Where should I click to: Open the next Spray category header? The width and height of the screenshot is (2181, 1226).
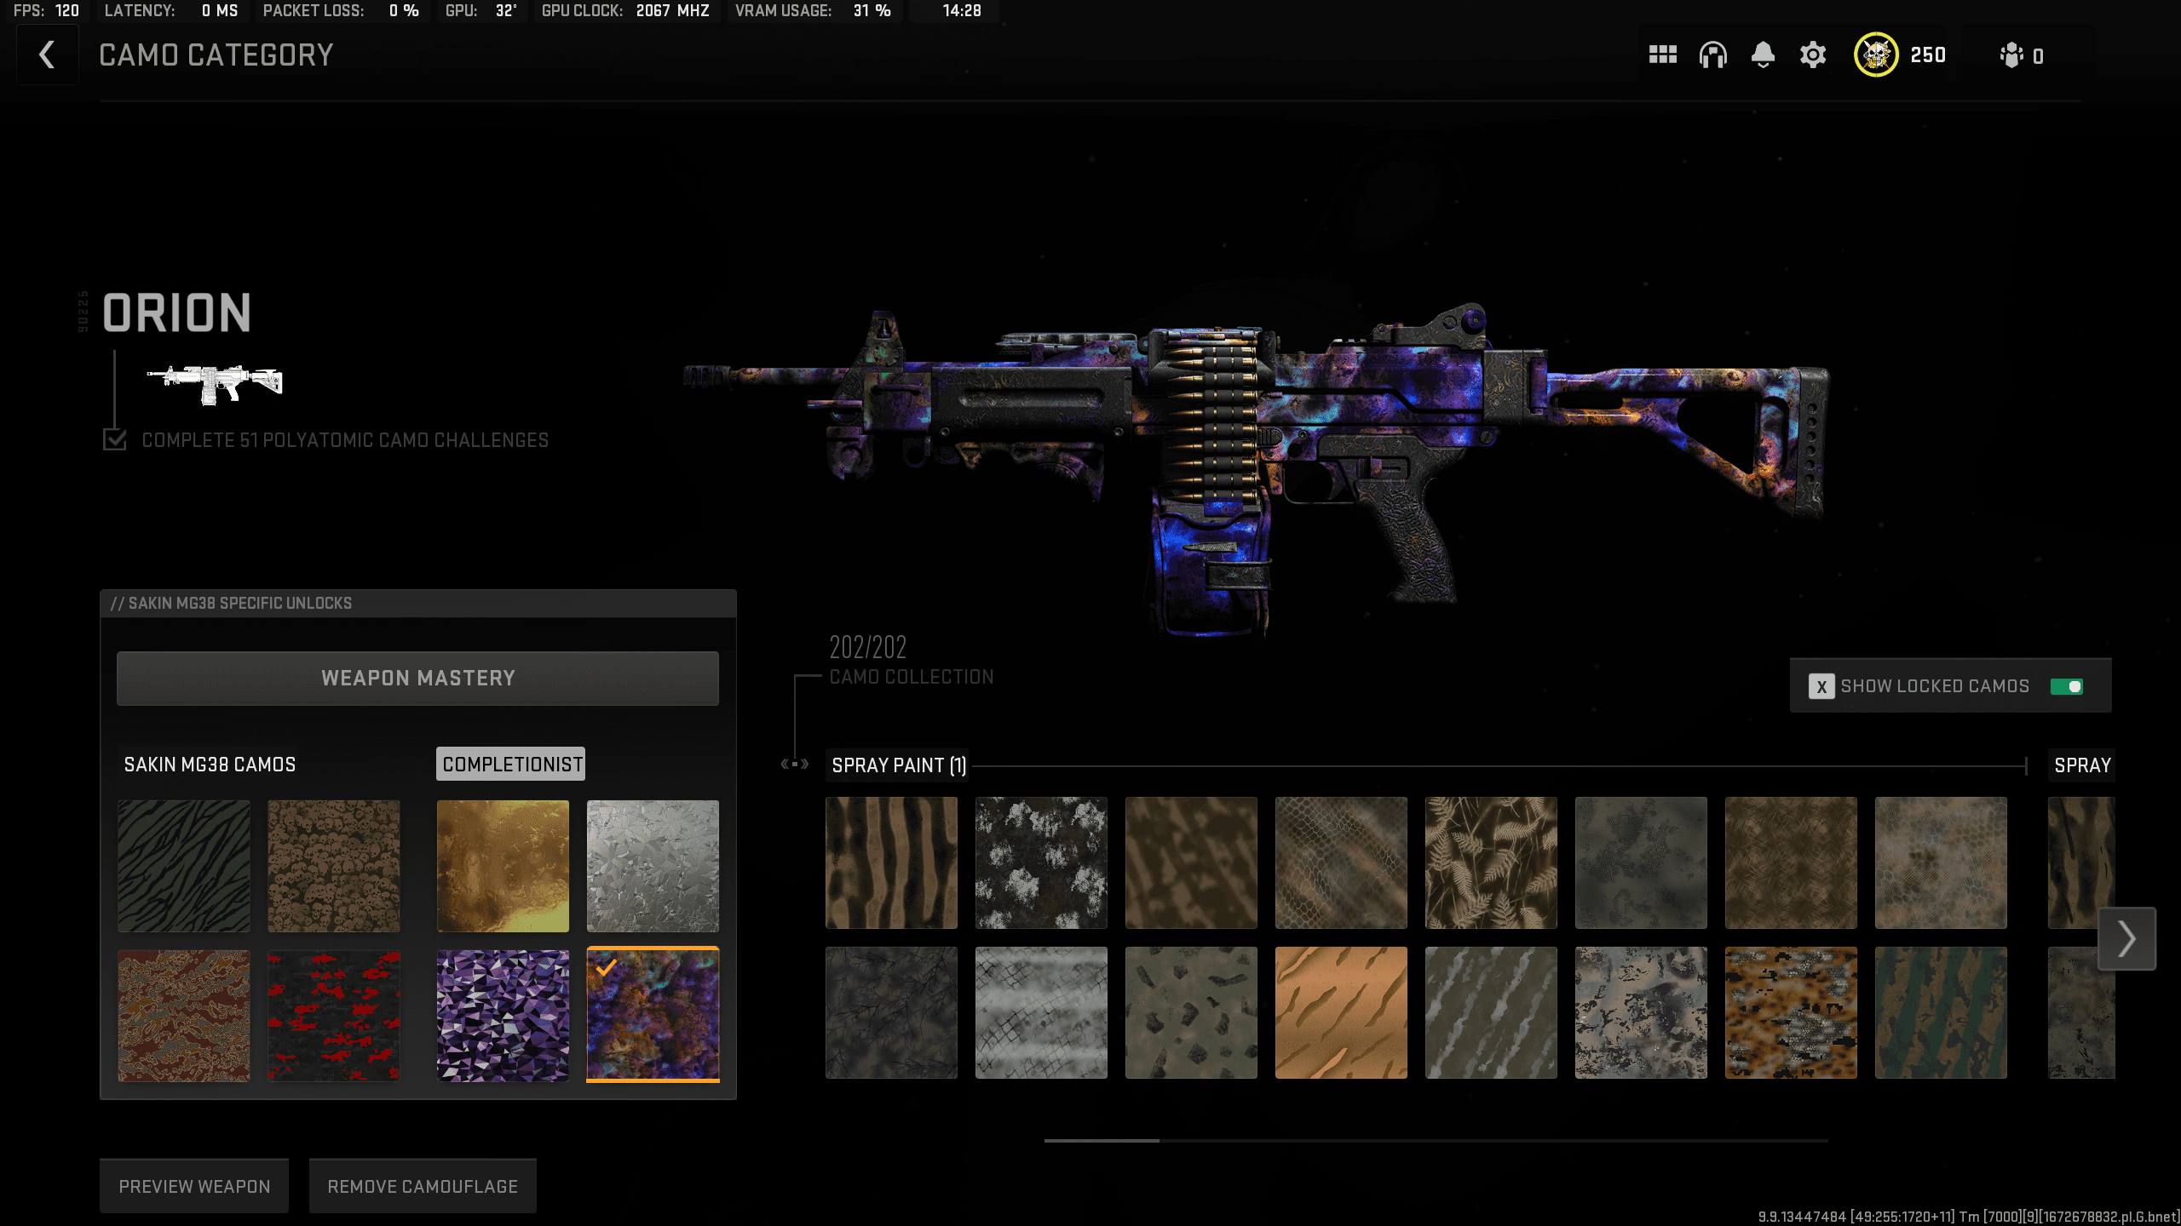(x=2081, y=765)
